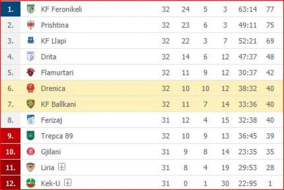Select the highlighted Drenica row
Screen dimensions: 284x190
[142, 88]
